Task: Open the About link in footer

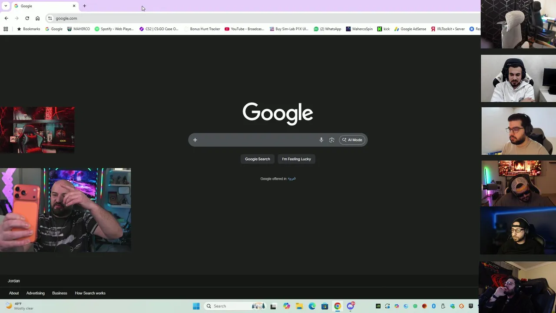Action: [14, 293]
